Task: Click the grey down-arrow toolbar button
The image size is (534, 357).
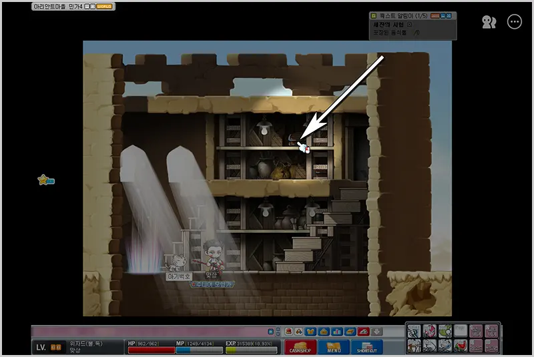Action: (376, 332)
